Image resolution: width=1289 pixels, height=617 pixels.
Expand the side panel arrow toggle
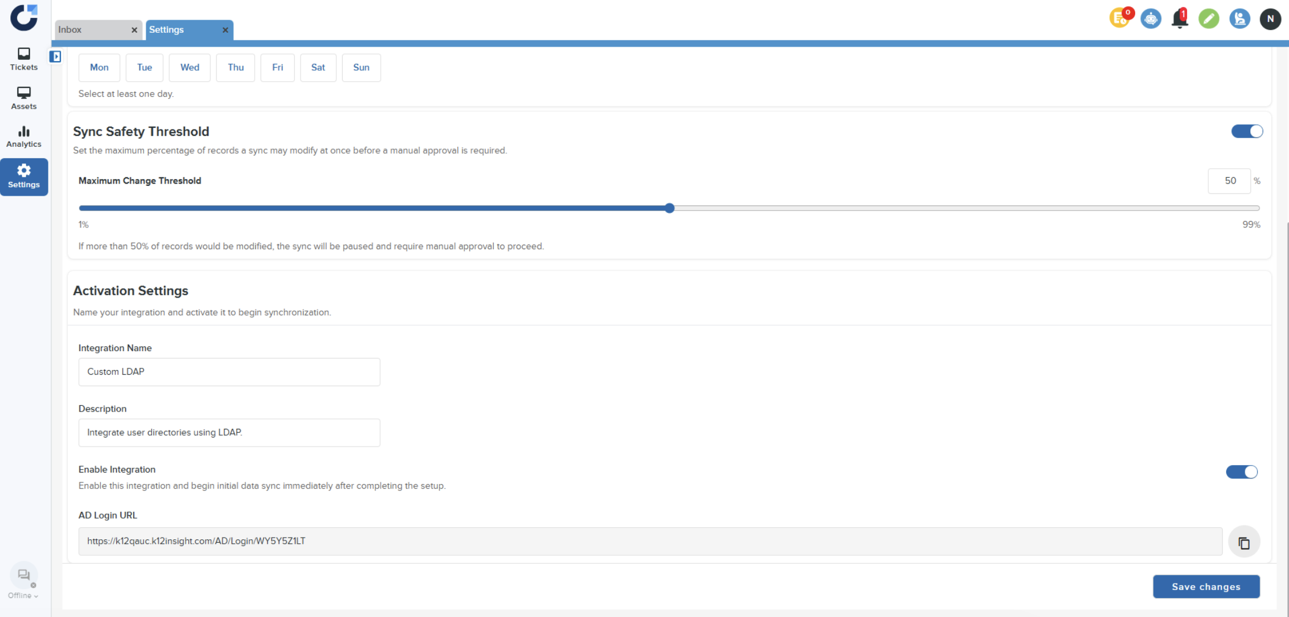[x=55, y=56]
